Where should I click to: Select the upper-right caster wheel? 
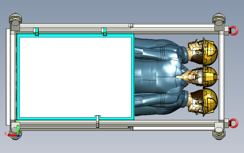[x=219, y=19]
